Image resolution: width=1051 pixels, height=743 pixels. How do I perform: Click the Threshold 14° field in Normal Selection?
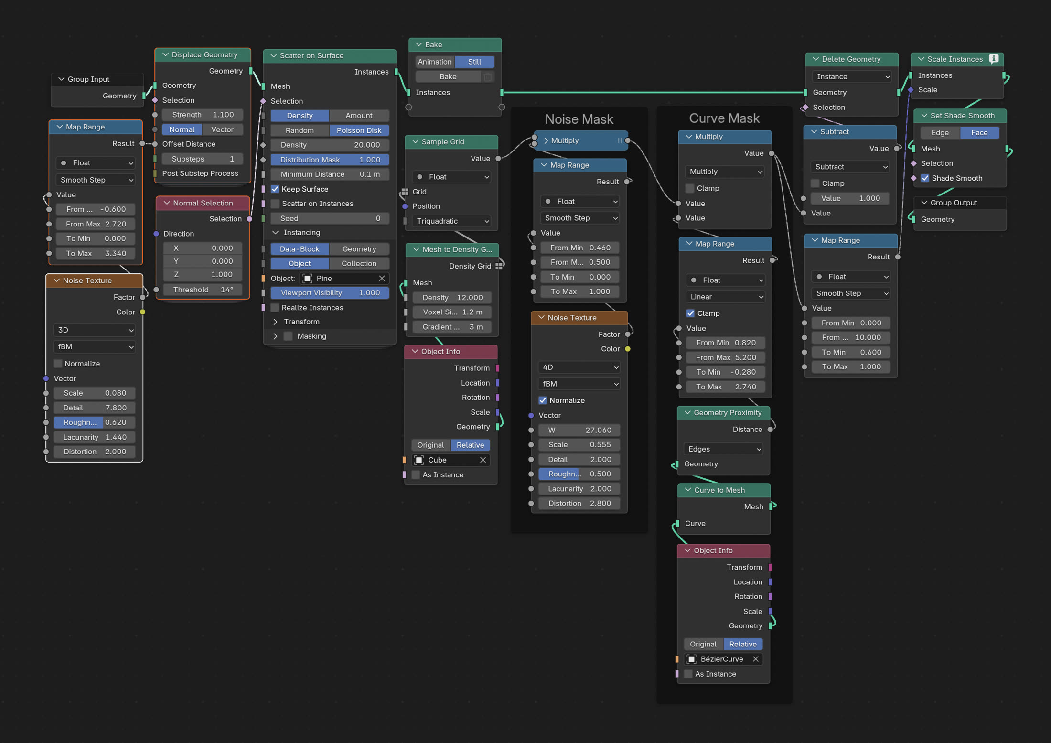[203, 290]
